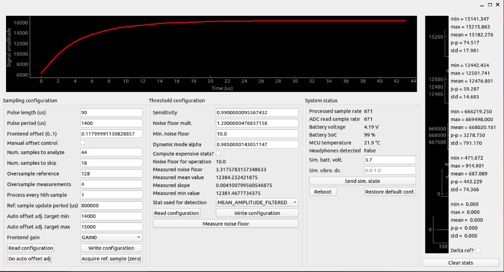The width and height of the screenshot is (504, 272).
Task: Click Restore default conf. button
Action: (390, 192)
